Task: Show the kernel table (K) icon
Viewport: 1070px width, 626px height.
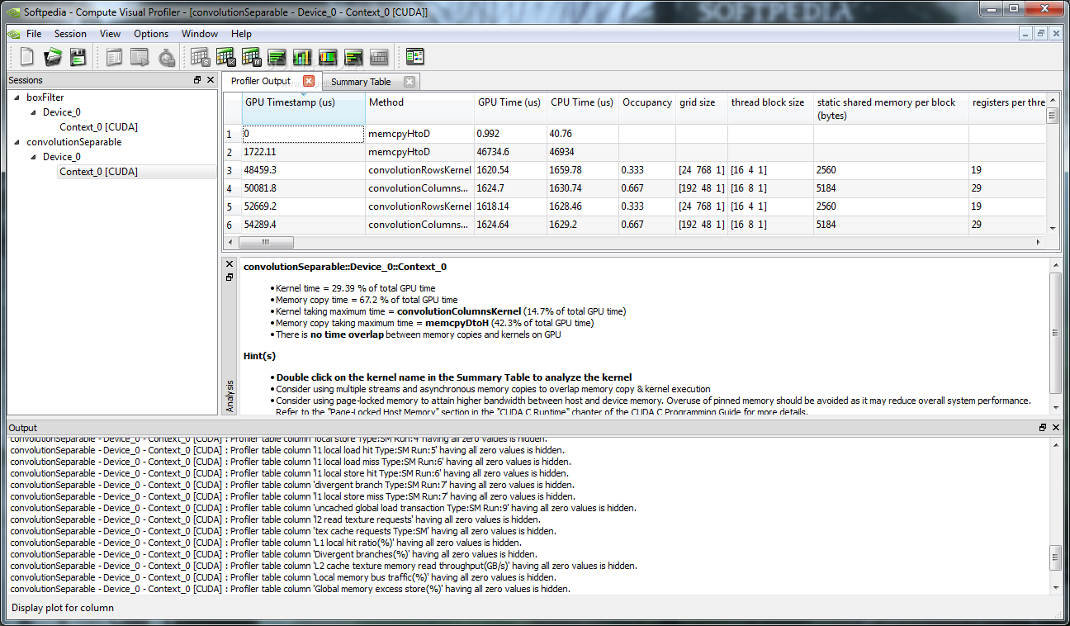Action: (x=226, y=57)
